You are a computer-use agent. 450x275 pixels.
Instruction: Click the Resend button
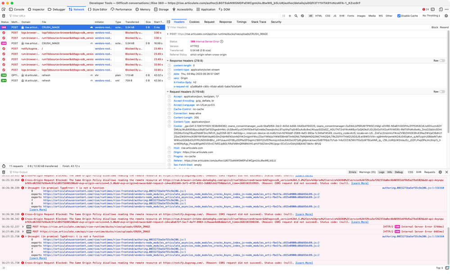tap(444, 27)
